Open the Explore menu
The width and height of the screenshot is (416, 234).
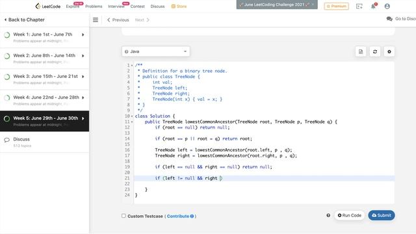click(x=73, y=6)
